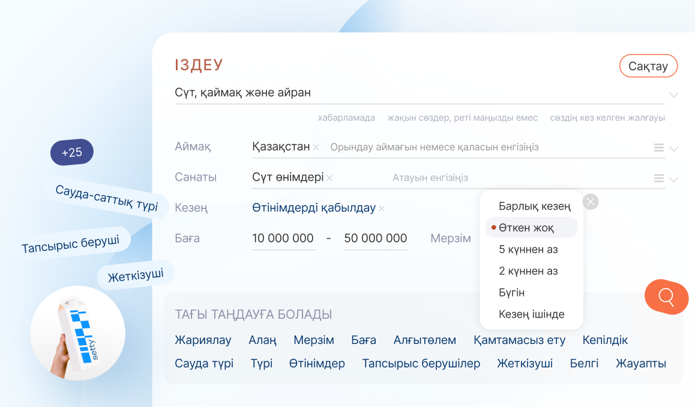695x407 pixels.
Task: Remove the Өтінімдерді қабылдау stage tag
Action: tap(382, 209)
